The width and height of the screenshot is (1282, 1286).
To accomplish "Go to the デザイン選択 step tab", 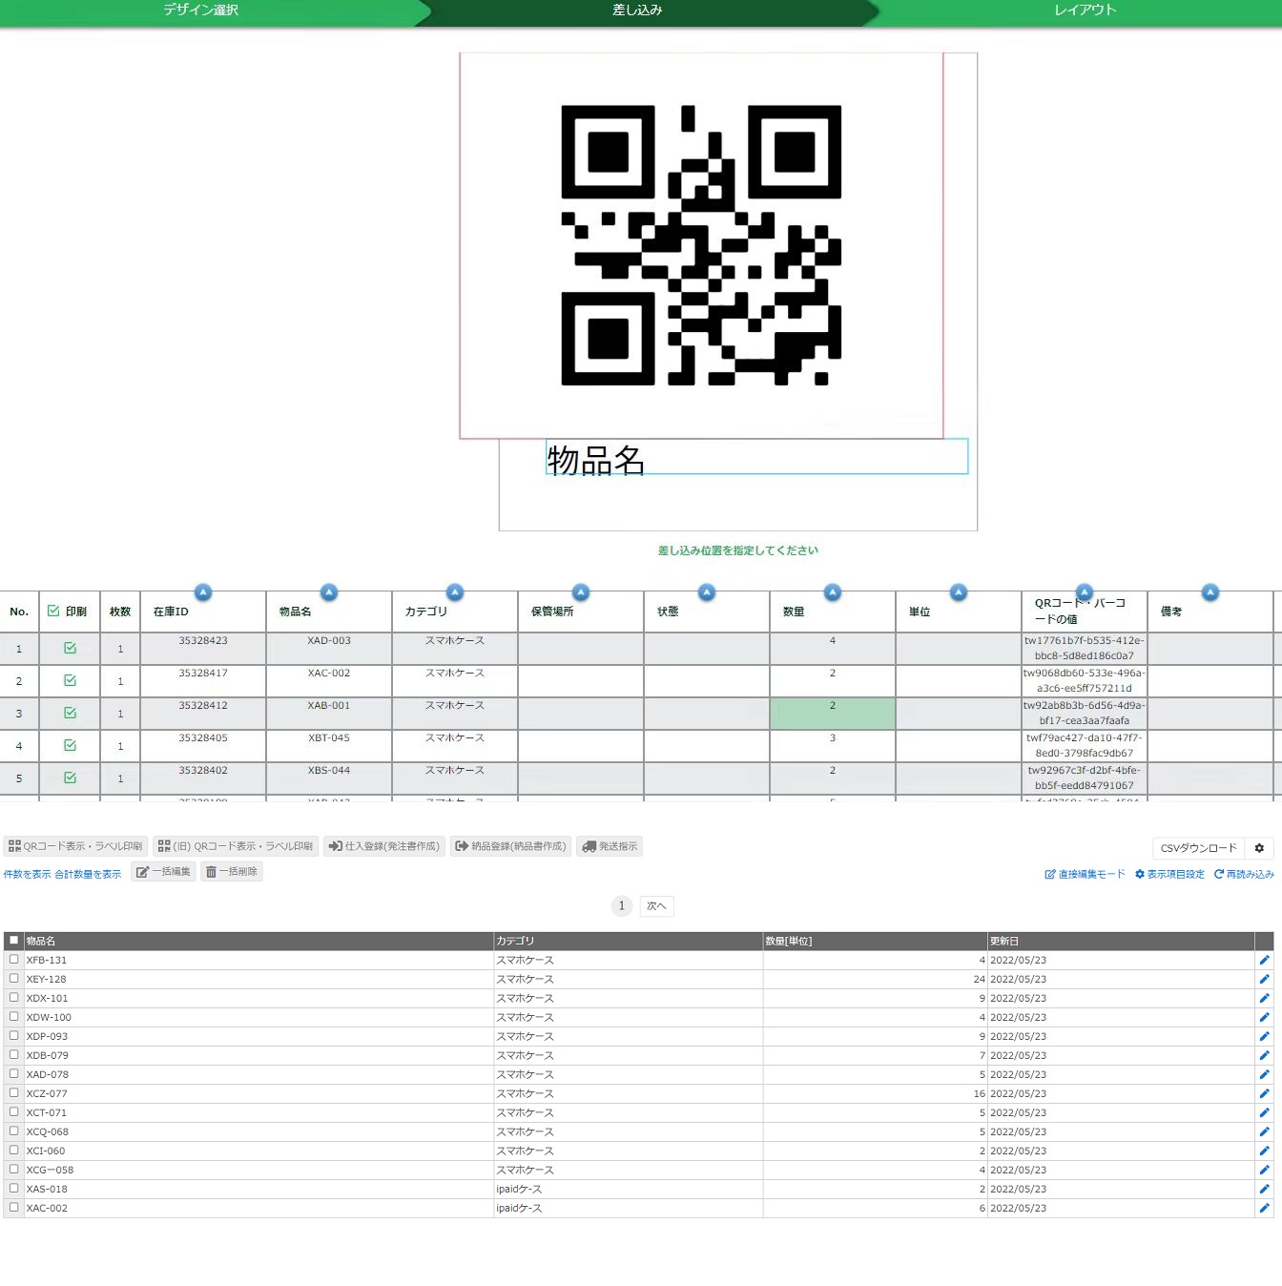I will click(x=201, y=10).
